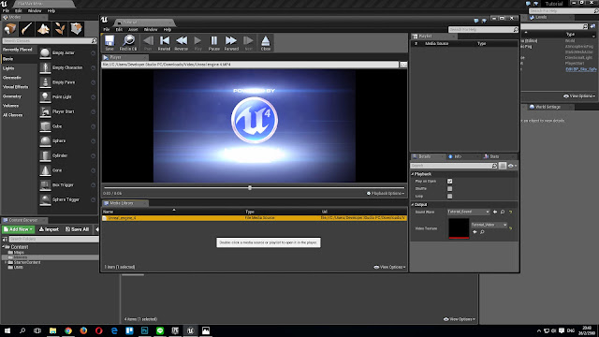
Task: Click the media file URL field
Action: tap(250, 65)
